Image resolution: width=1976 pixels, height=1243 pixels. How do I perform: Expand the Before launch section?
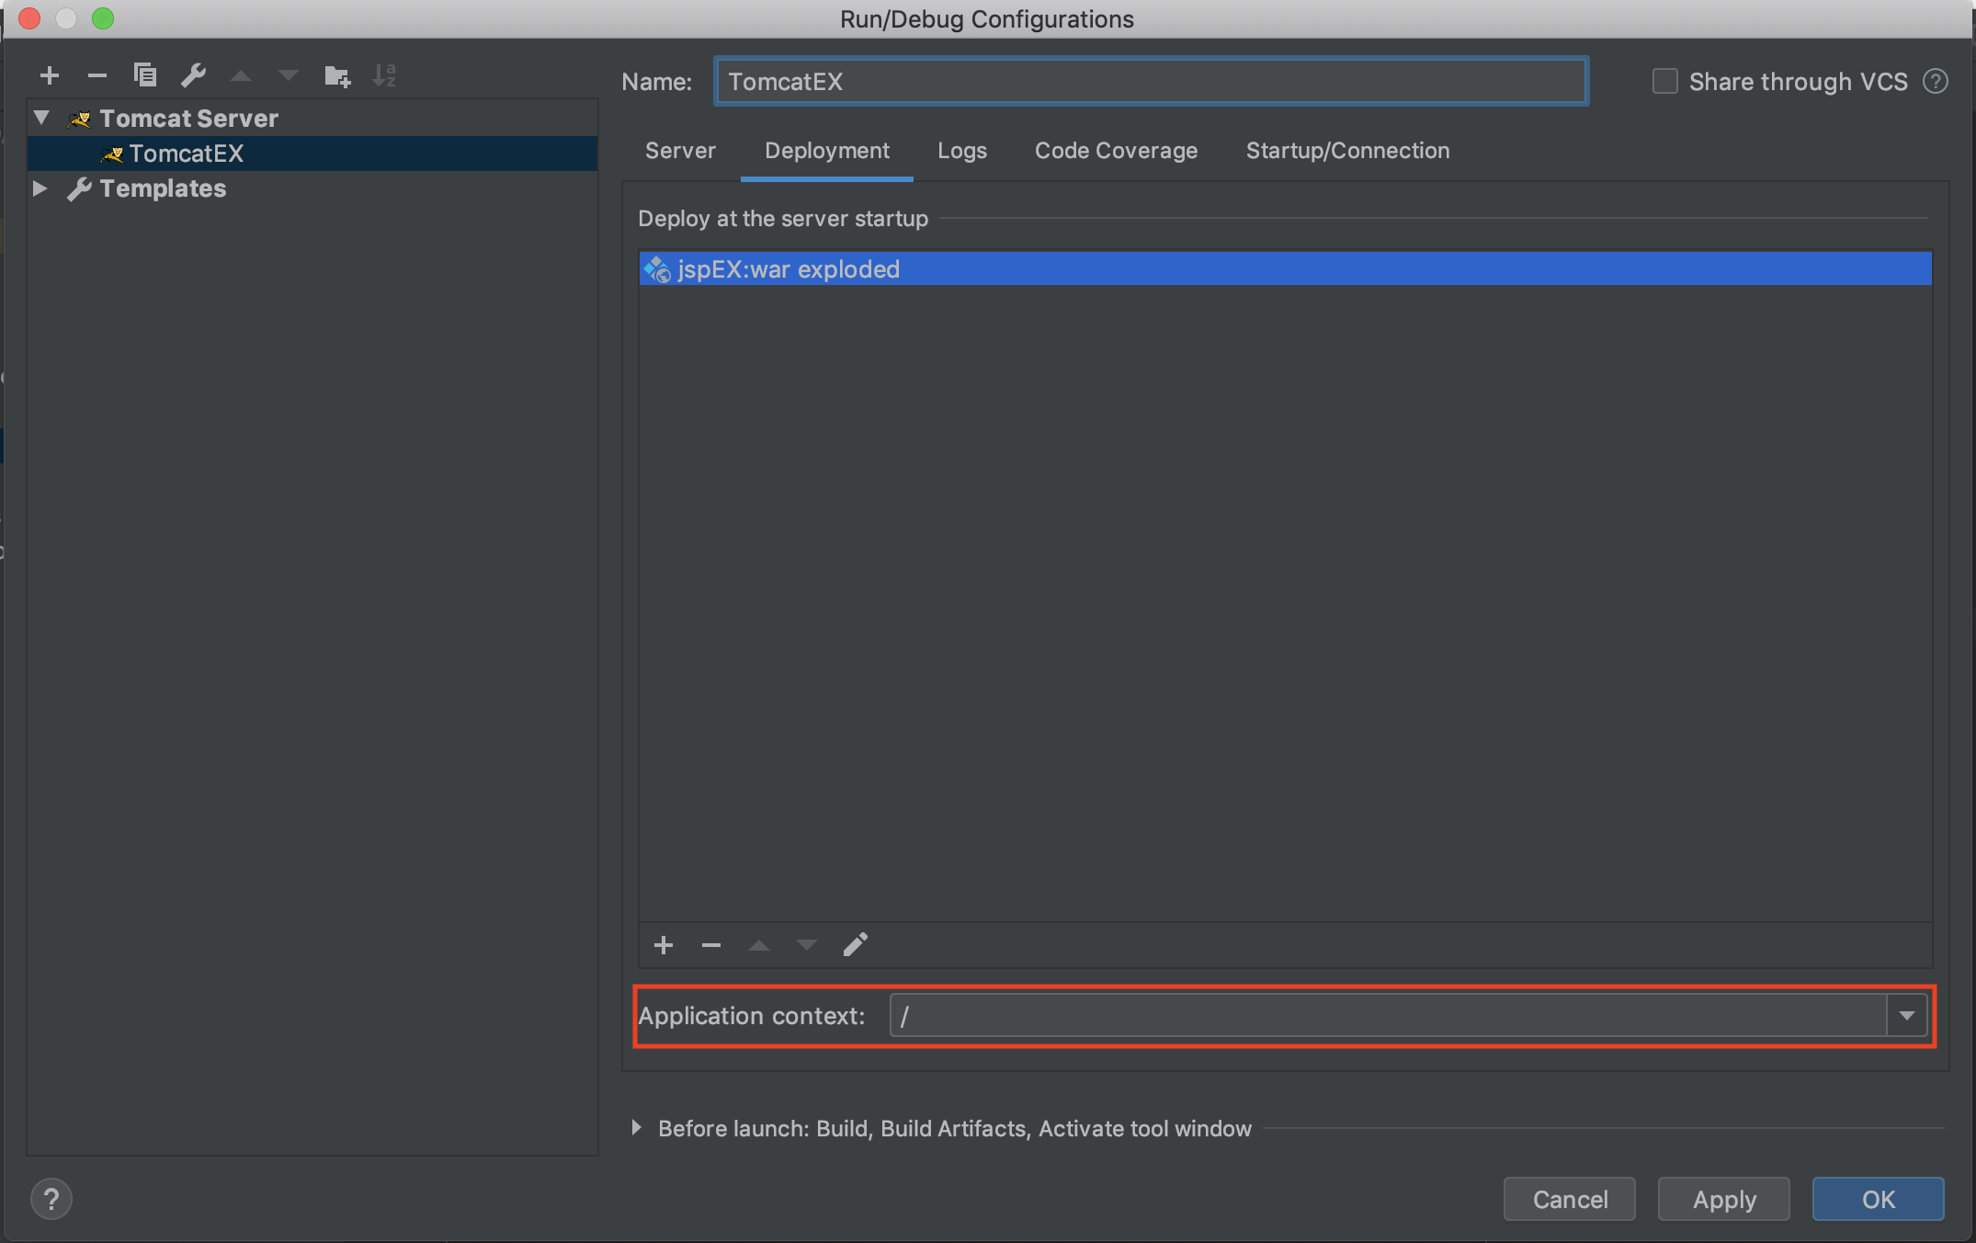636,1128
